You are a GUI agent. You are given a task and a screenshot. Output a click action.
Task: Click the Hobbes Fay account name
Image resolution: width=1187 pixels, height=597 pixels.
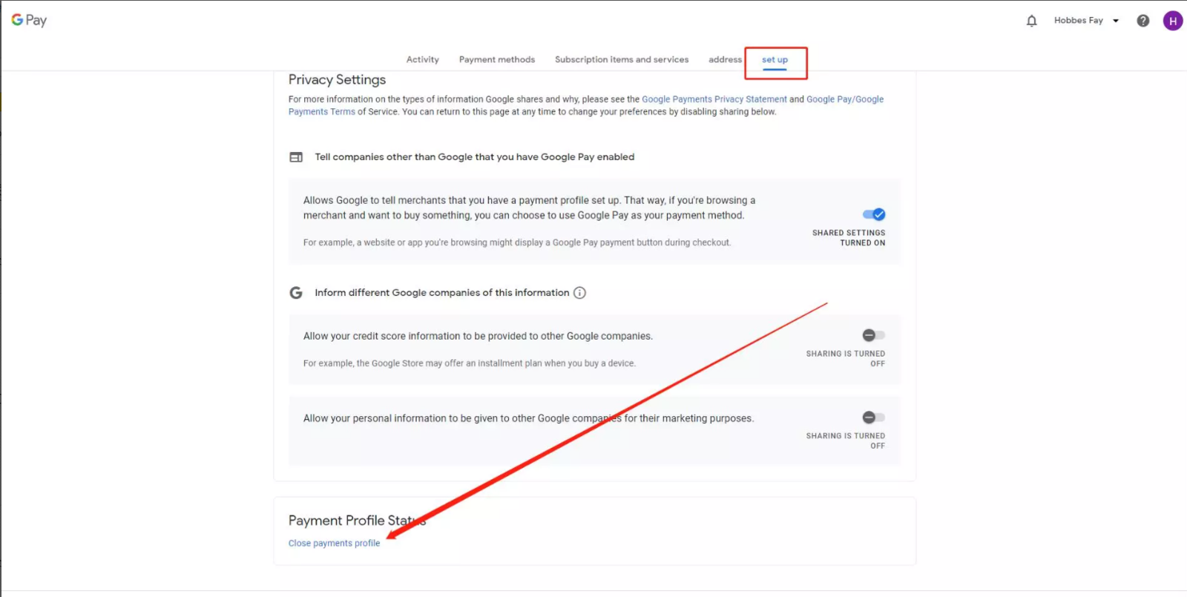tap(1079, 21)
